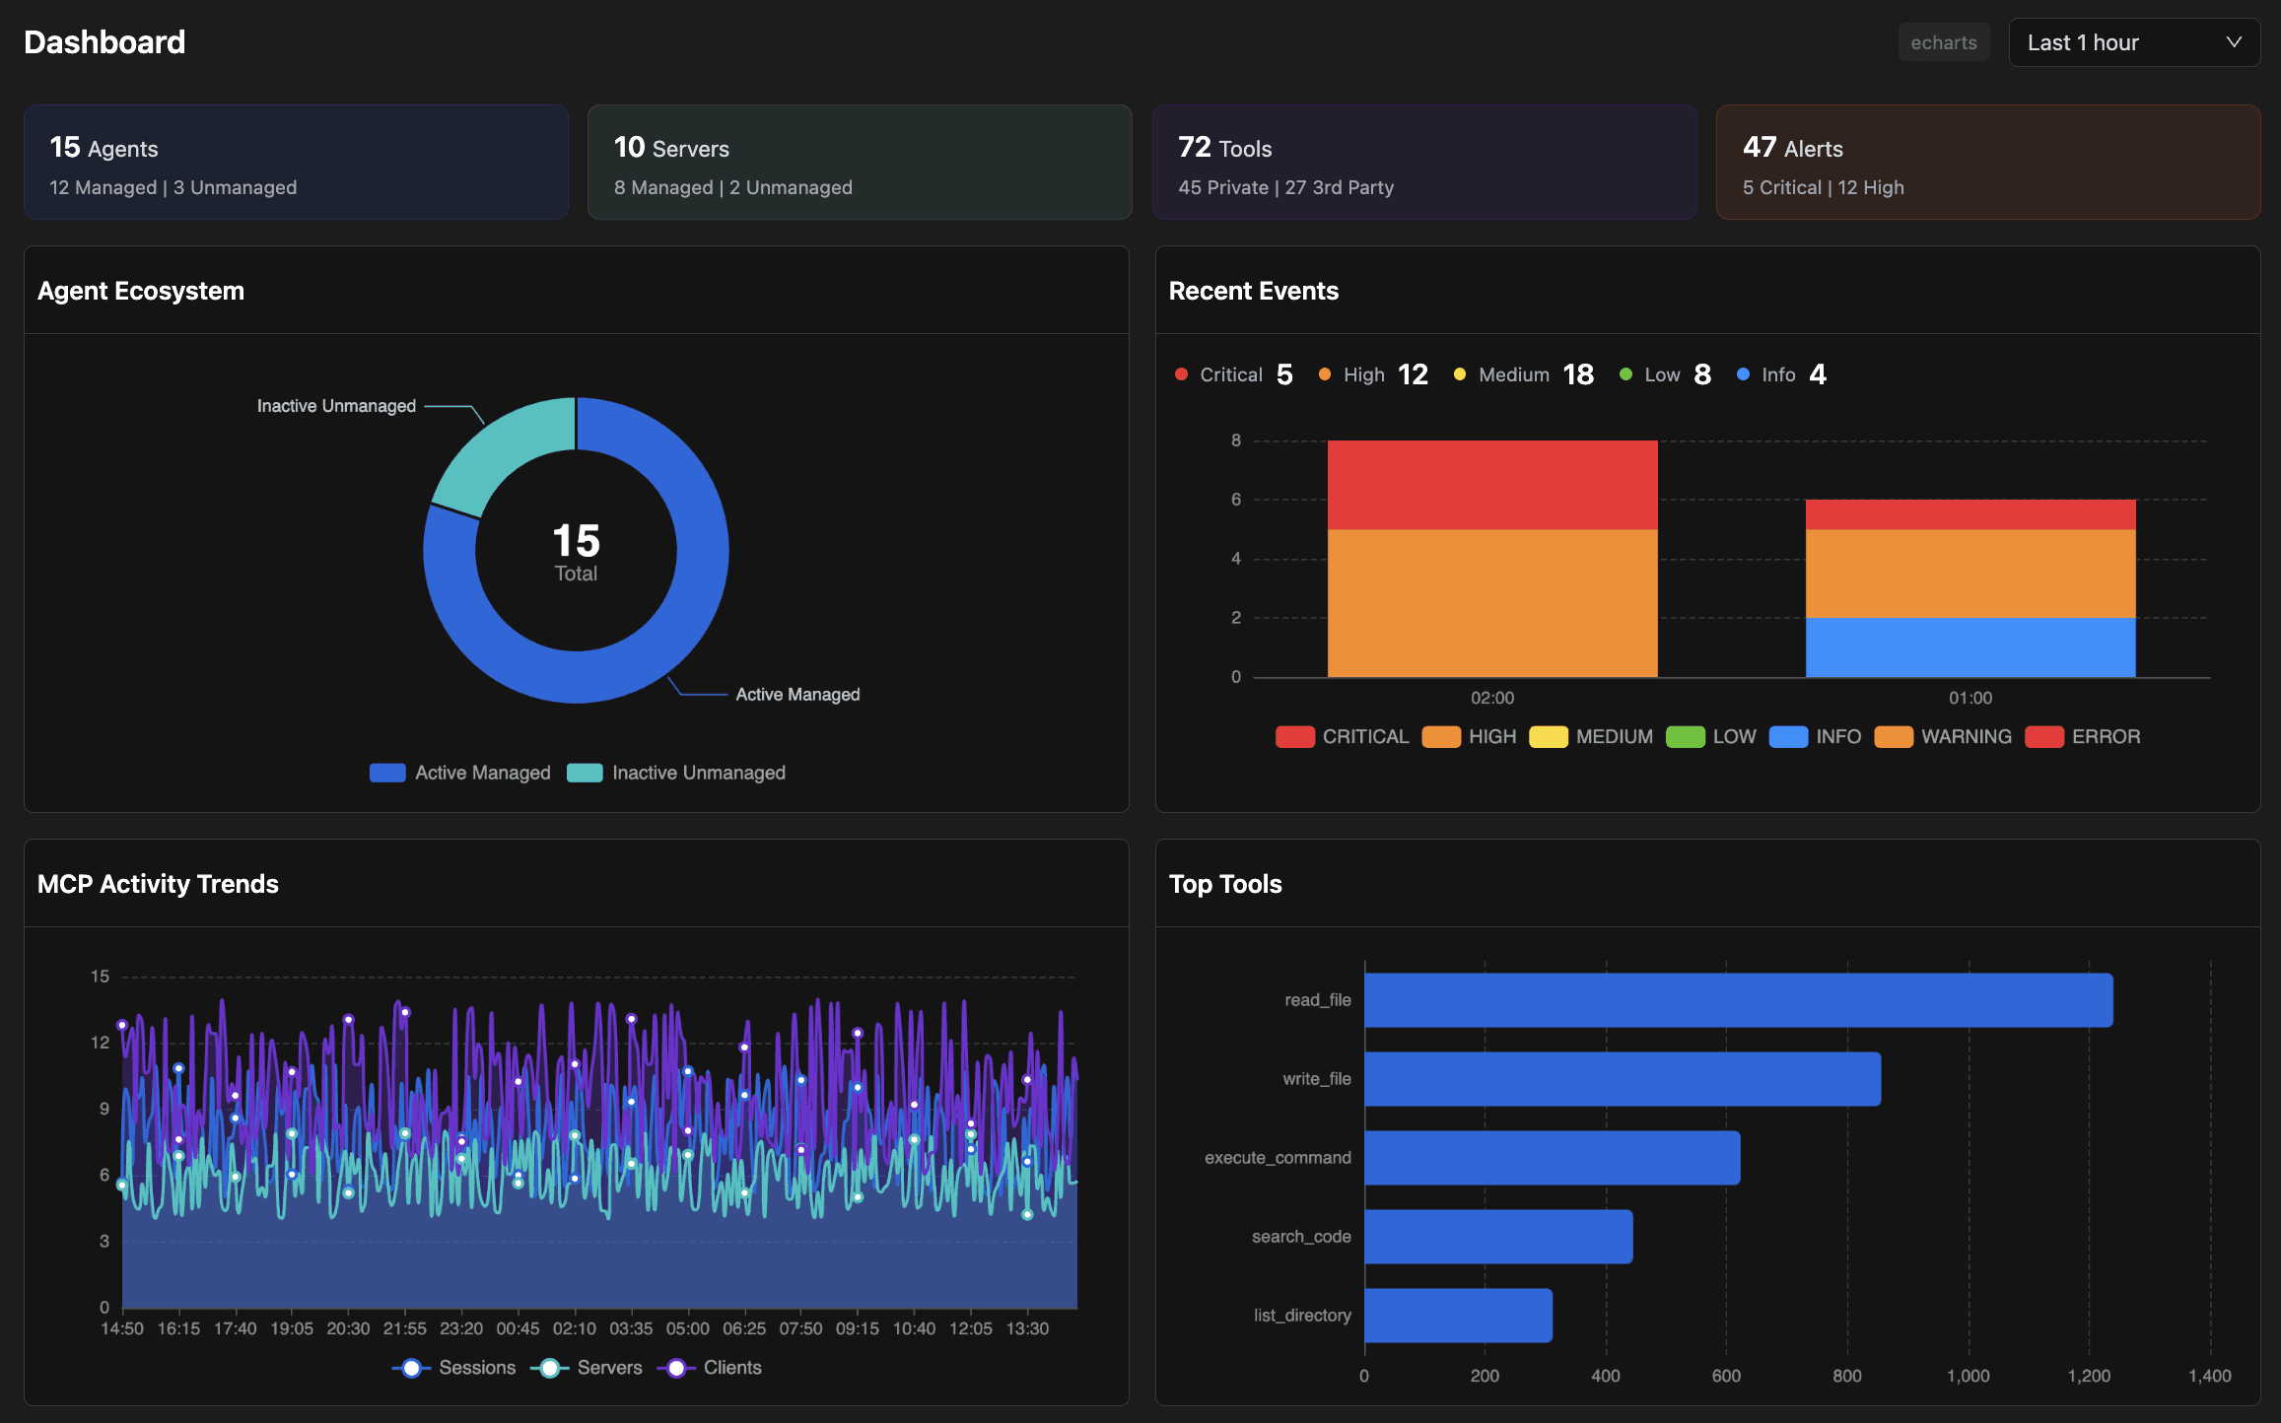Click the 10 Servers summary card
The width and height of the screenshot is (2281, 1423).
pos(860,163)
